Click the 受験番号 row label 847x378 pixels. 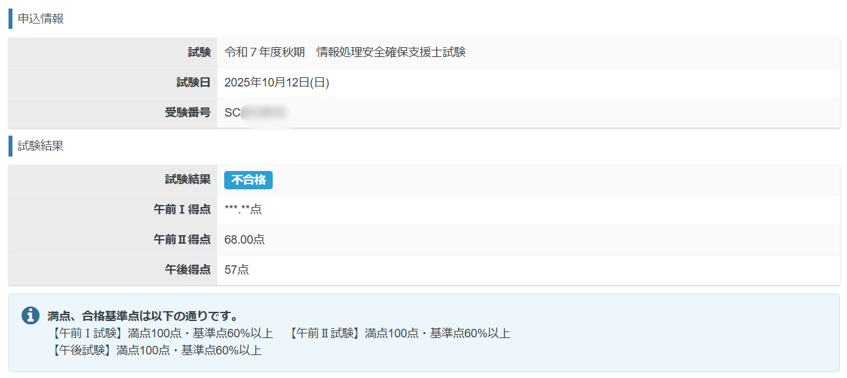pos(187,113)
